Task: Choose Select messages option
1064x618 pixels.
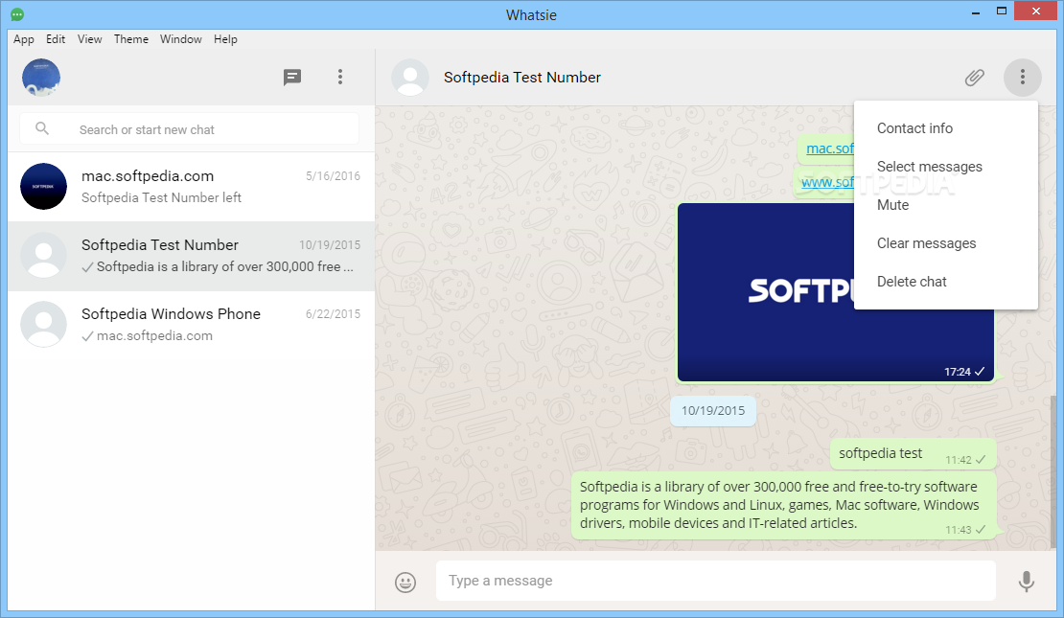Action: (x=946, y=167)
